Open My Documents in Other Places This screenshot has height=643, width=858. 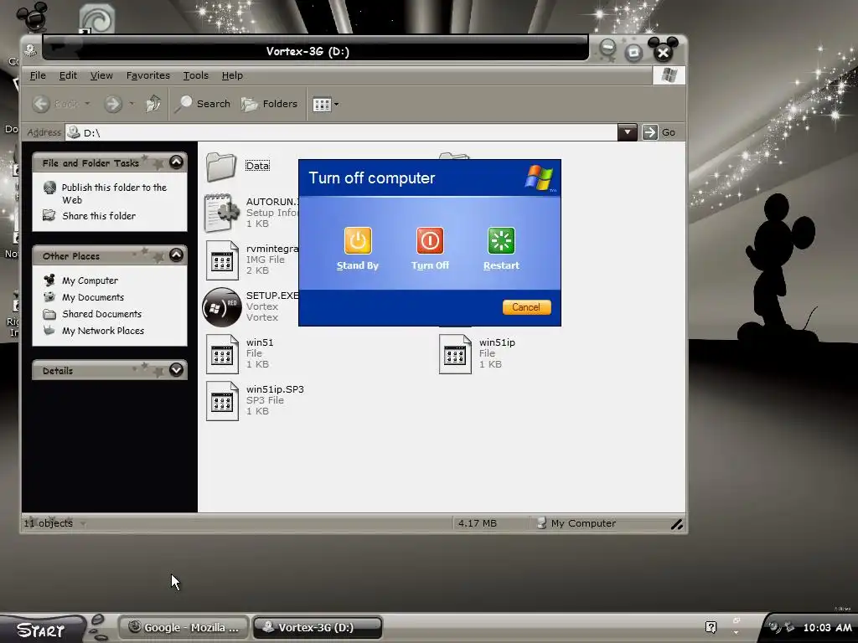[92, 297]
